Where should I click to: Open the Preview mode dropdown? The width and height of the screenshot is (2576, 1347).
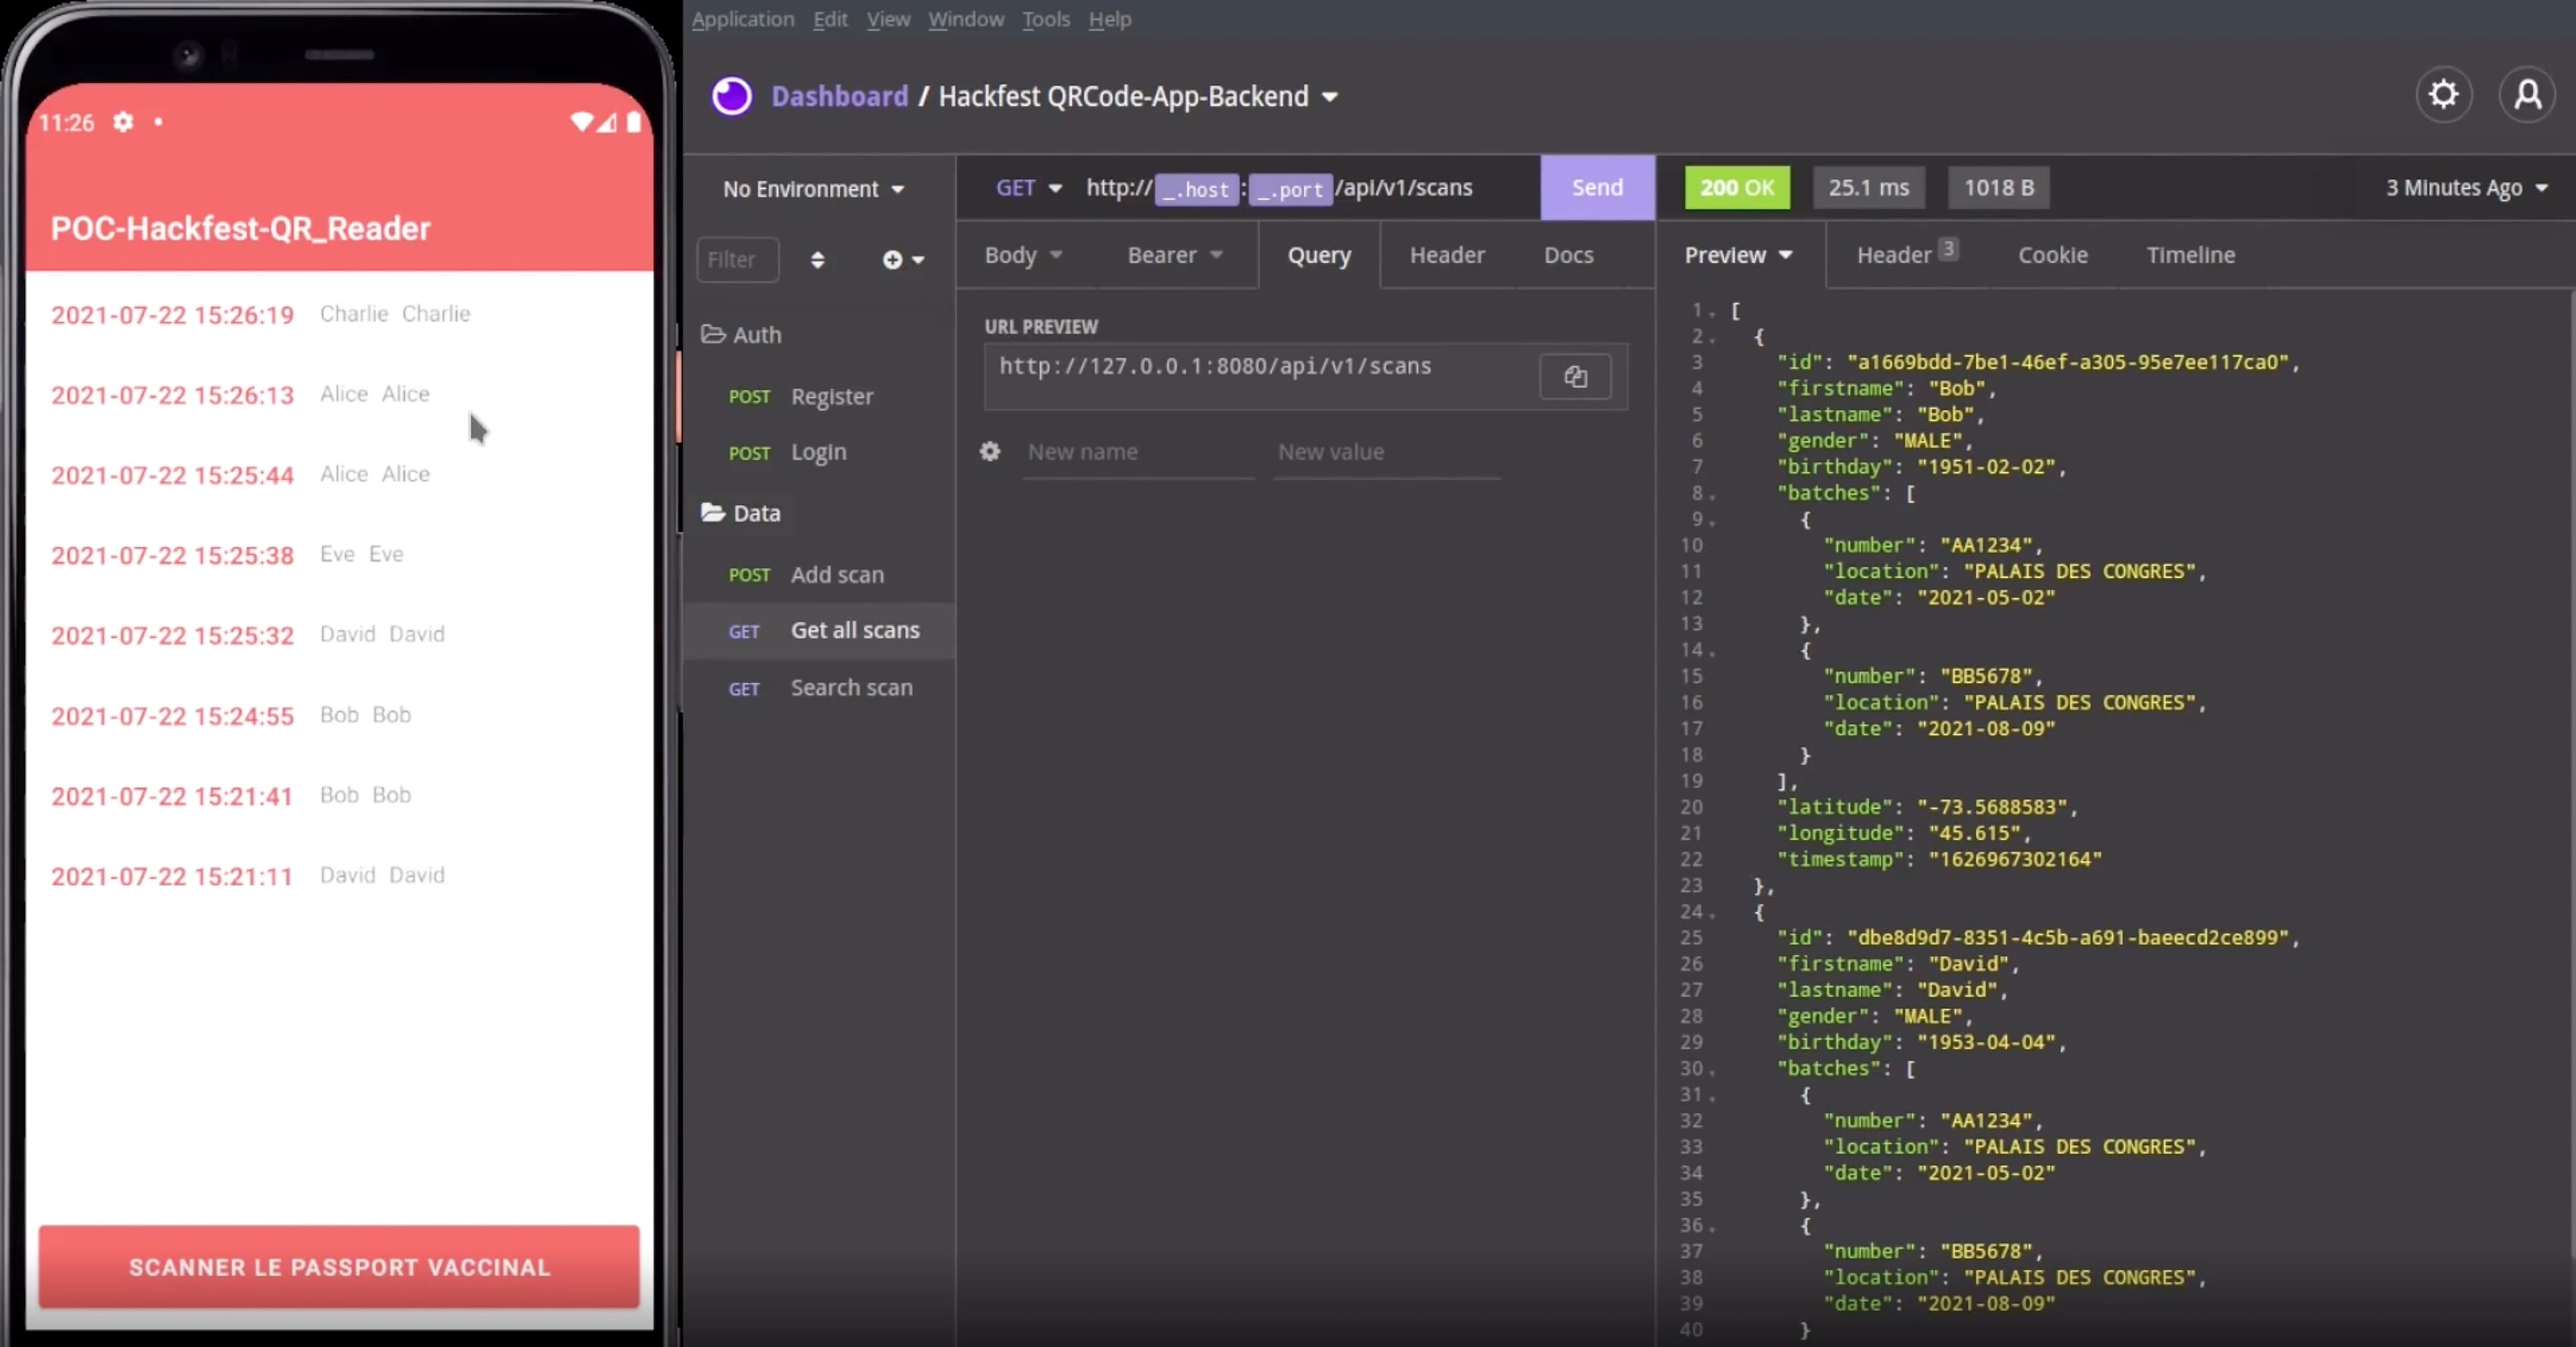[x=1738, y=255]
